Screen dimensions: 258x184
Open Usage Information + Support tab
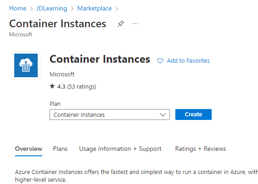(120, 149)
